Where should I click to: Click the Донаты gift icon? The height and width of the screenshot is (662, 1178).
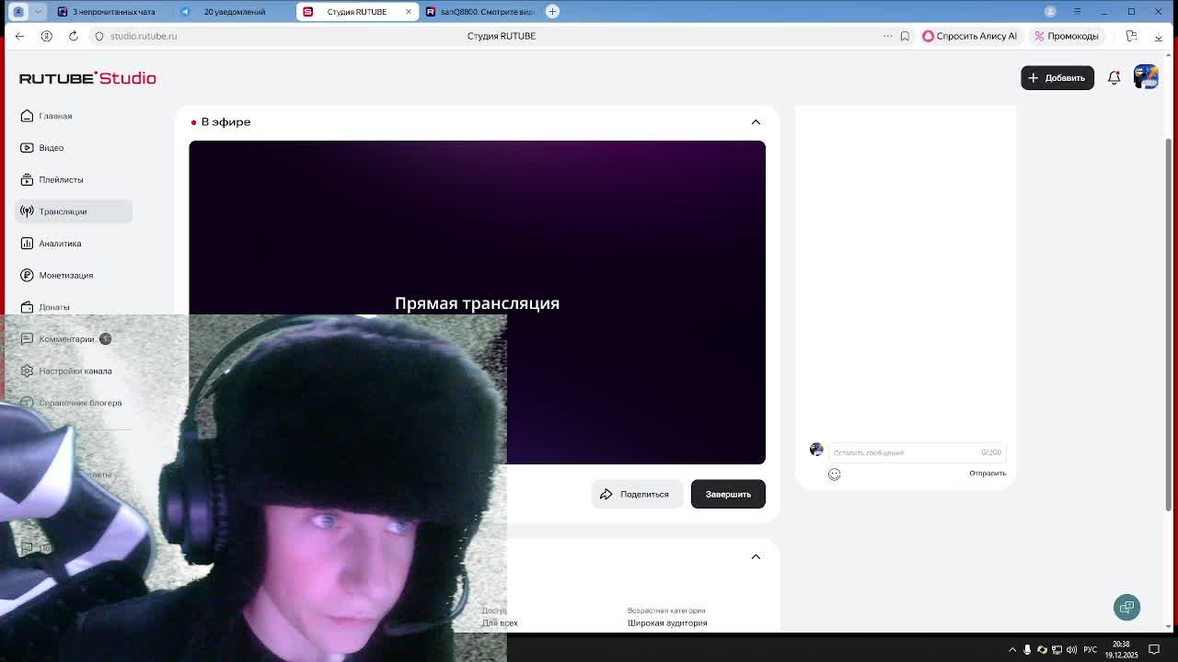tap(27, 307)
